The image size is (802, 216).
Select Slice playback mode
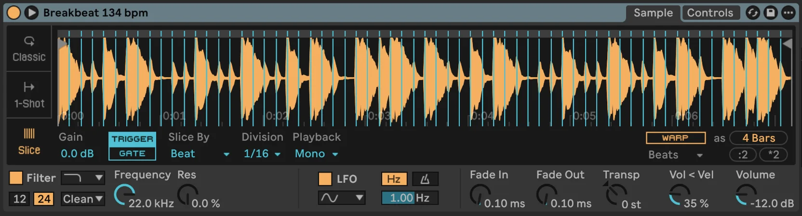[29, 142]
